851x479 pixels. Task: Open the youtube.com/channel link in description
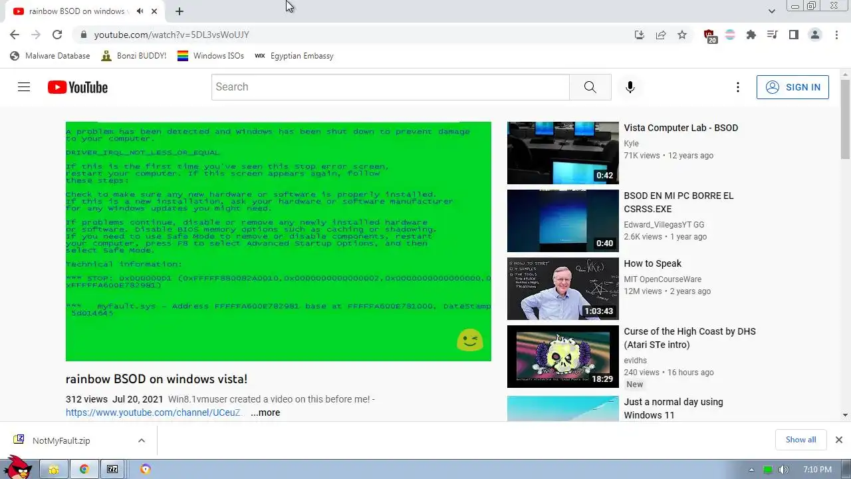pos(154,412)
